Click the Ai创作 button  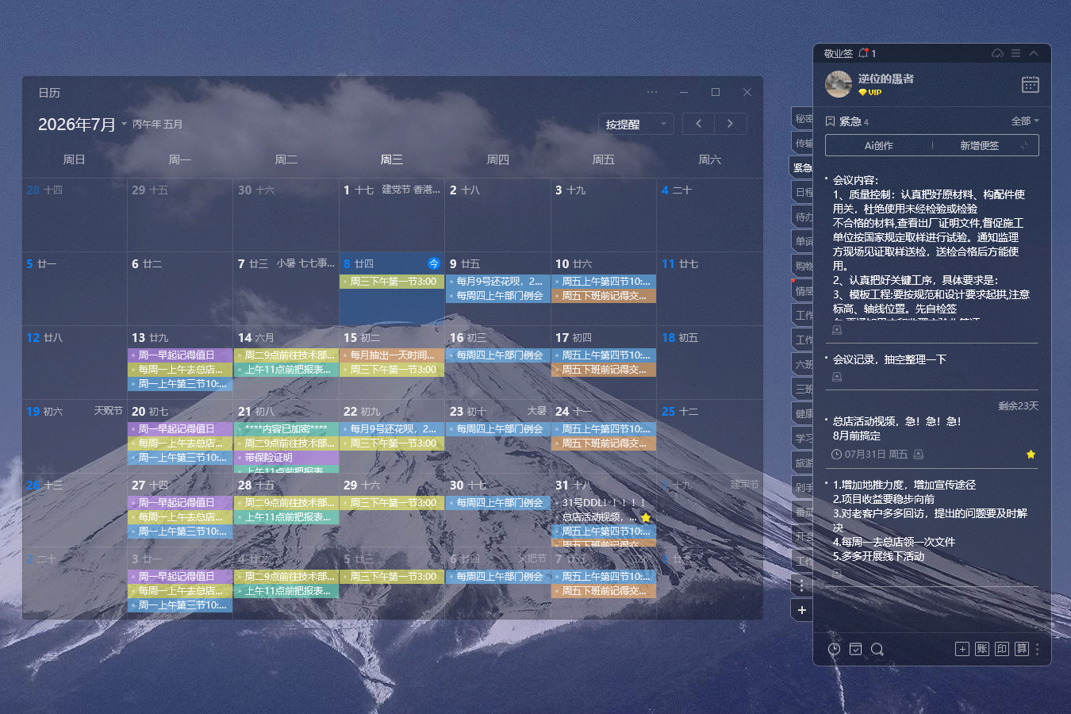879,146
